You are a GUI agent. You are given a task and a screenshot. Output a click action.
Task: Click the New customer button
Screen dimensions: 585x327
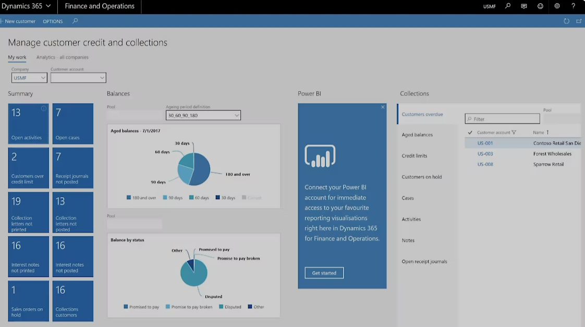pyautogui.click(x=18, y=21)
